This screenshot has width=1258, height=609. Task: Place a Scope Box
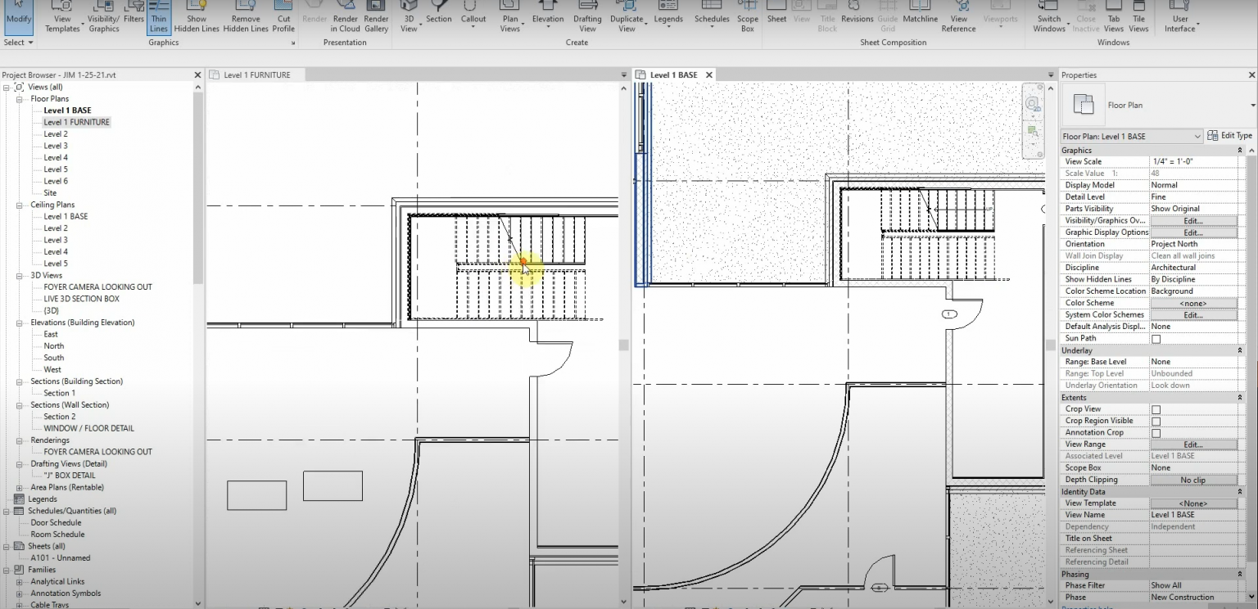747,16
